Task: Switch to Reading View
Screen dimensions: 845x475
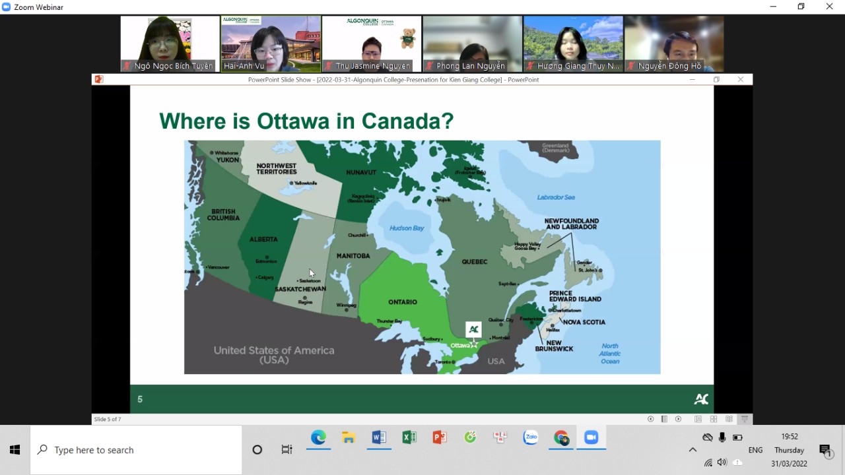Action: point(729,419)
